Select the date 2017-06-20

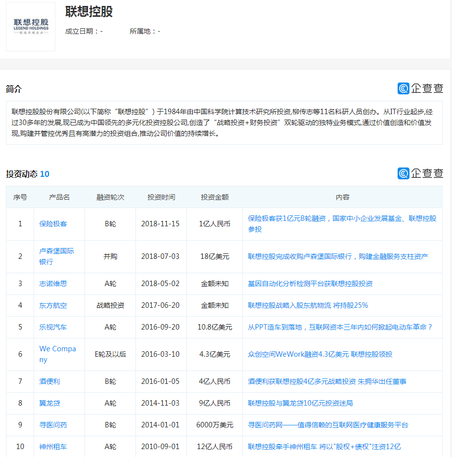160,305
